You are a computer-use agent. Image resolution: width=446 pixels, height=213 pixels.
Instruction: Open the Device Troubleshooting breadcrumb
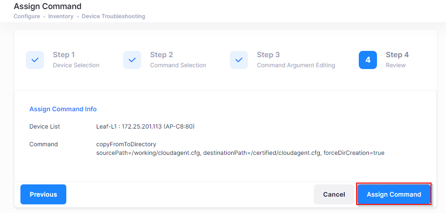coord(113,16)
